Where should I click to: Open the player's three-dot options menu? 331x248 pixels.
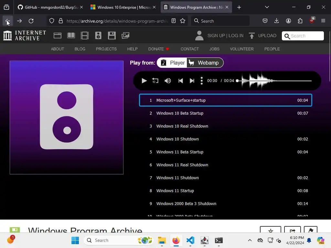[x=202, y=81]
